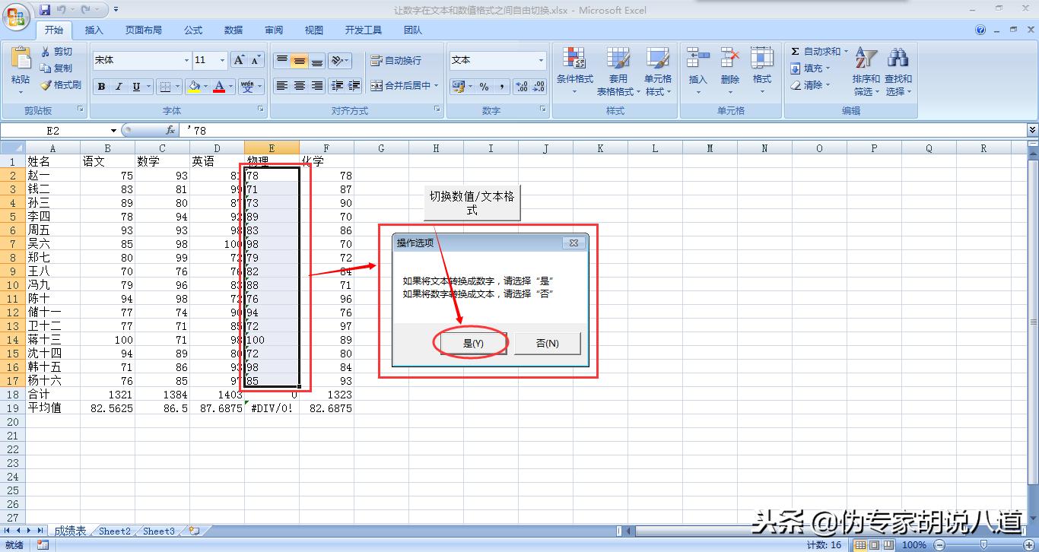Apply percent style format
Image resolution: width=1039 pixels, height=552 pixels.
click(484, 87)
